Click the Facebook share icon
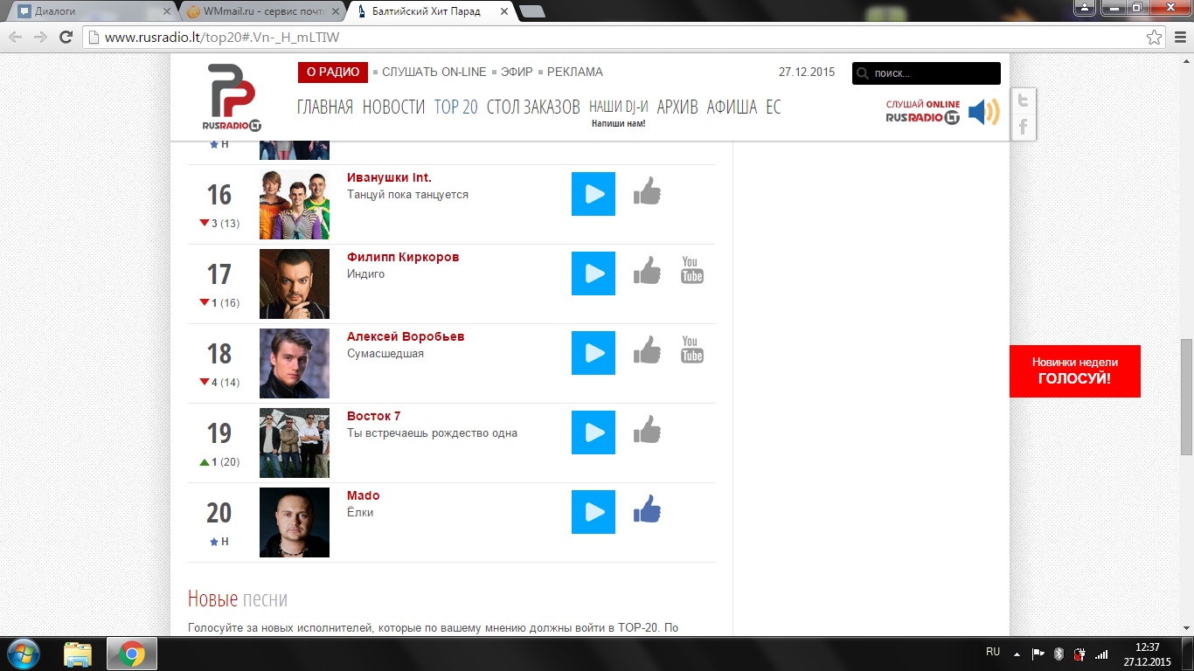Image resolution: width=1194 pixels, height=671 pixels. pos(1023,128)
